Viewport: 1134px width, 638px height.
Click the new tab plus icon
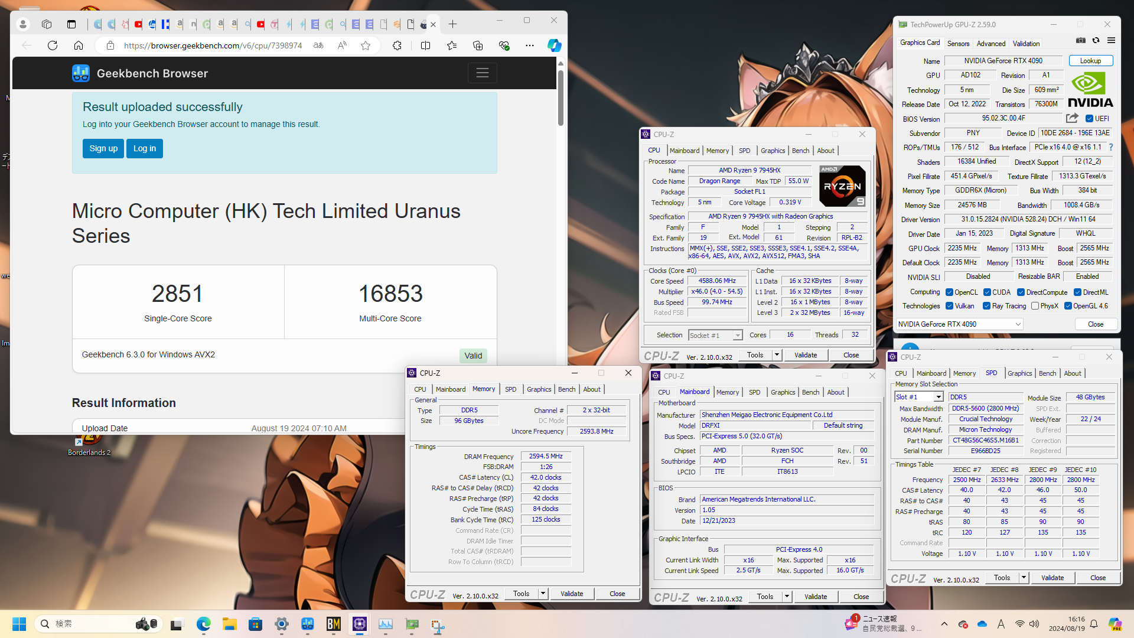pyautogui.click(x=452, y=24)
